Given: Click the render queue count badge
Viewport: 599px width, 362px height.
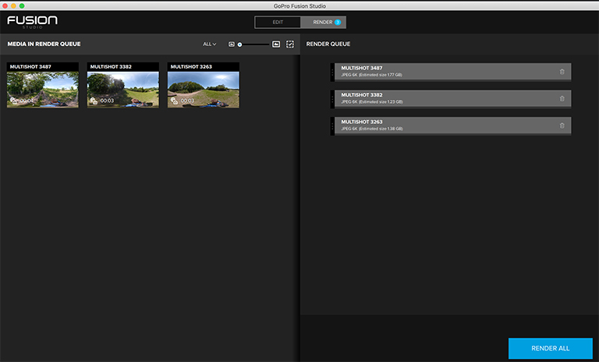Looking at the screenshot, I should [x=338, y=22].
